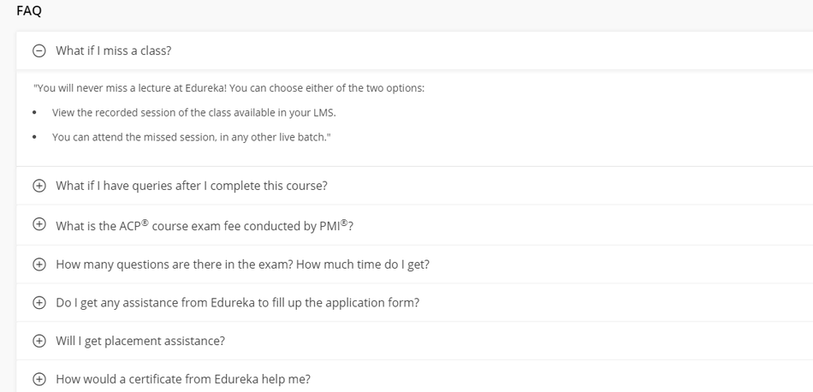Image resolution: width=813 pixels, height=392 pixels.
Task: Click 'You can attend the missed session' bullet
Action: pos(192,138)
